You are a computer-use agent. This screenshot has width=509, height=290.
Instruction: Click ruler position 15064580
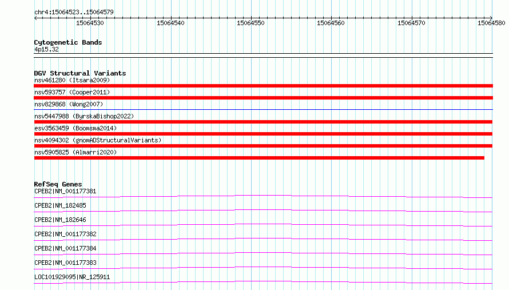(491, 23)
